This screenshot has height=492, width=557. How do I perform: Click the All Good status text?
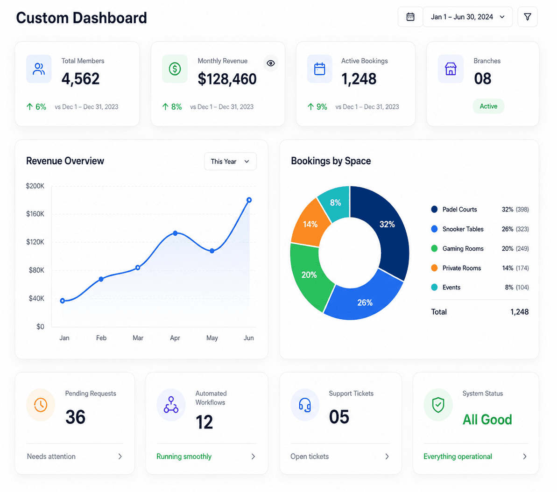click(487, 420)
